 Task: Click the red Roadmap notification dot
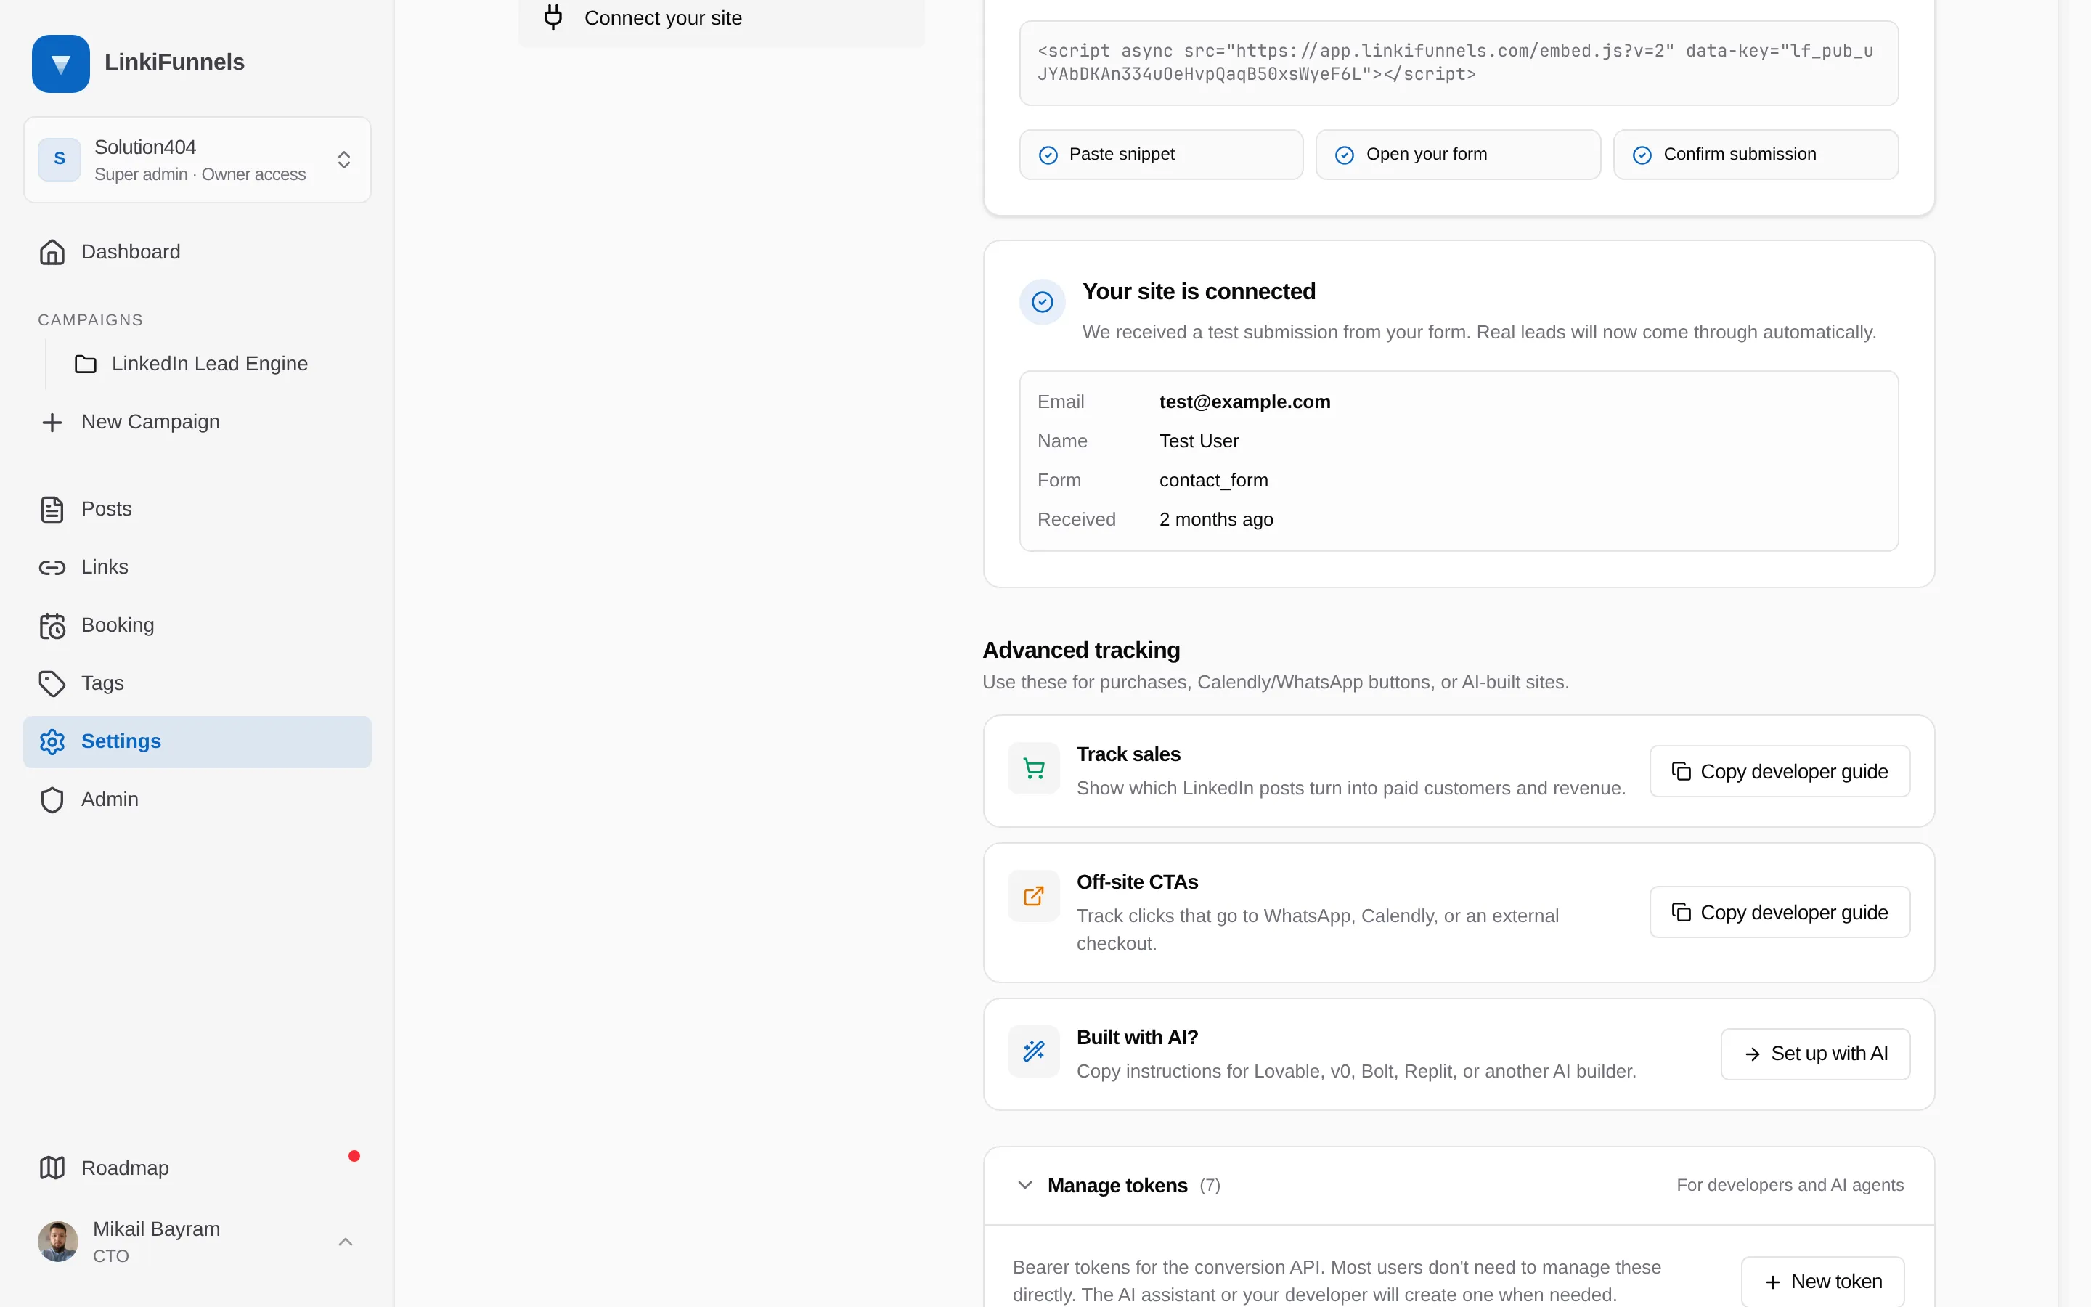354,1156
